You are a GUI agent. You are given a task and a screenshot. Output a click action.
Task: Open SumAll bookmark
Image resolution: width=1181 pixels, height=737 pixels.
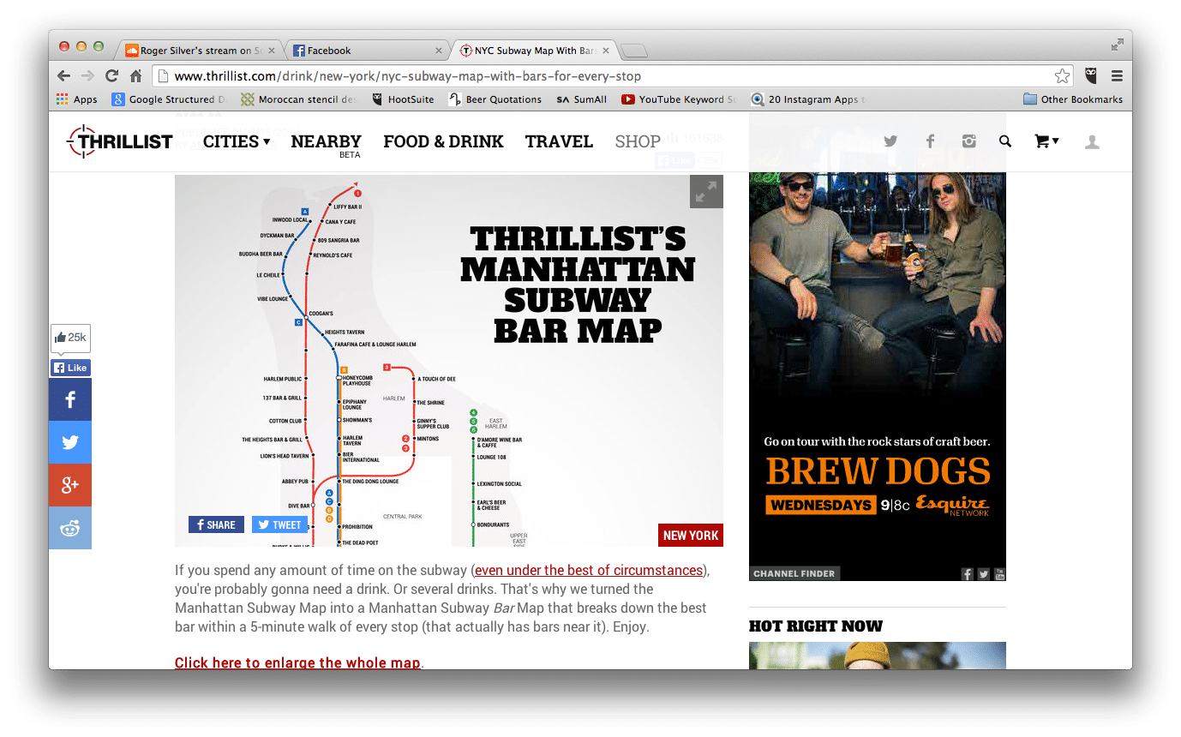click(581, 99)
